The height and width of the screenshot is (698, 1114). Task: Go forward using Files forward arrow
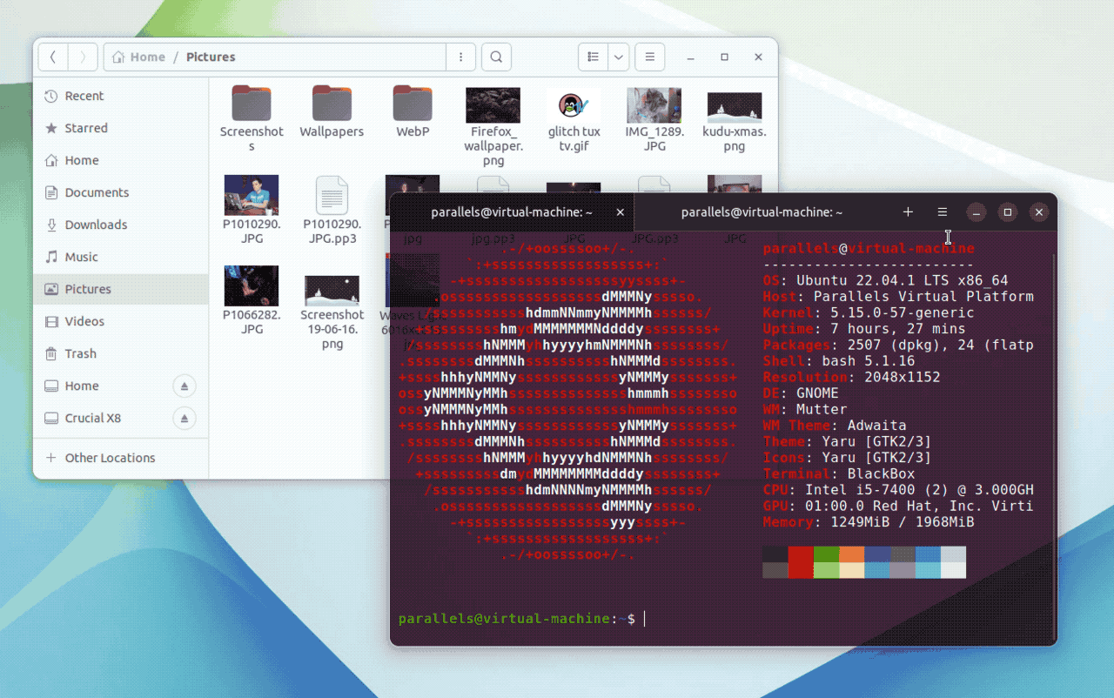[83, 57]
